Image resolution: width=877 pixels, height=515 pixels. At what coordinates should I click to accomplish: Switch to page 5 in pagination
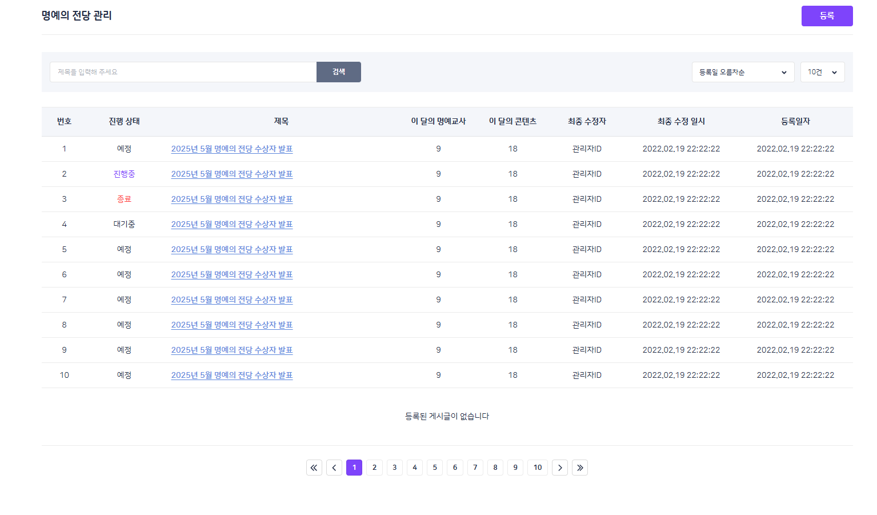tap(435, 468)
